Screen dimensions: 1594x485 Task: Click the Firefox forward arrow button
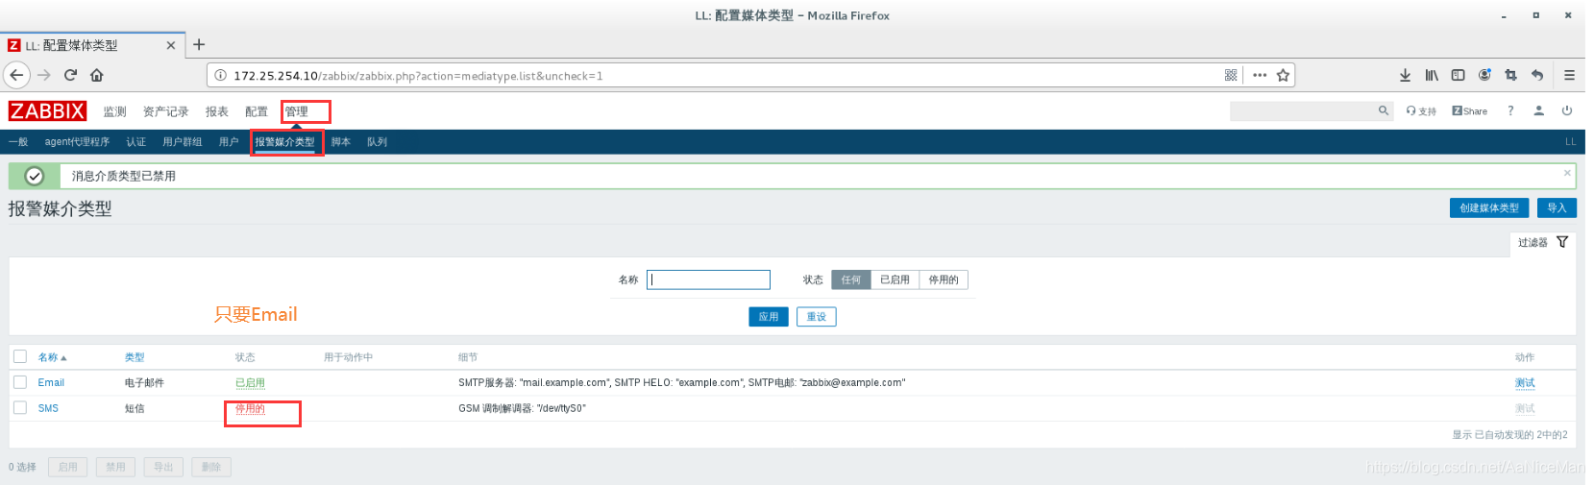[x=43, y=75]
